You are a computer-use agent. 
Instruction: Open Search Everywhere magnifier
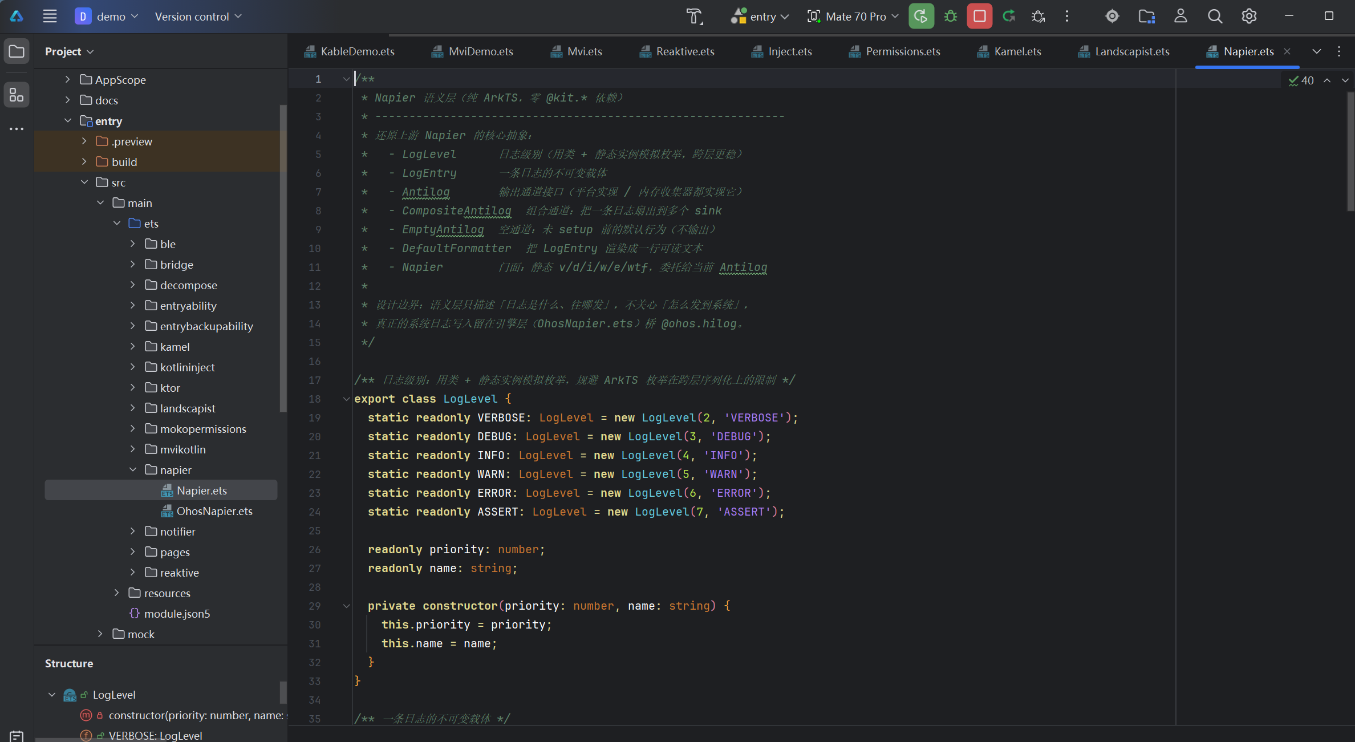click(x=1215, y=16)
